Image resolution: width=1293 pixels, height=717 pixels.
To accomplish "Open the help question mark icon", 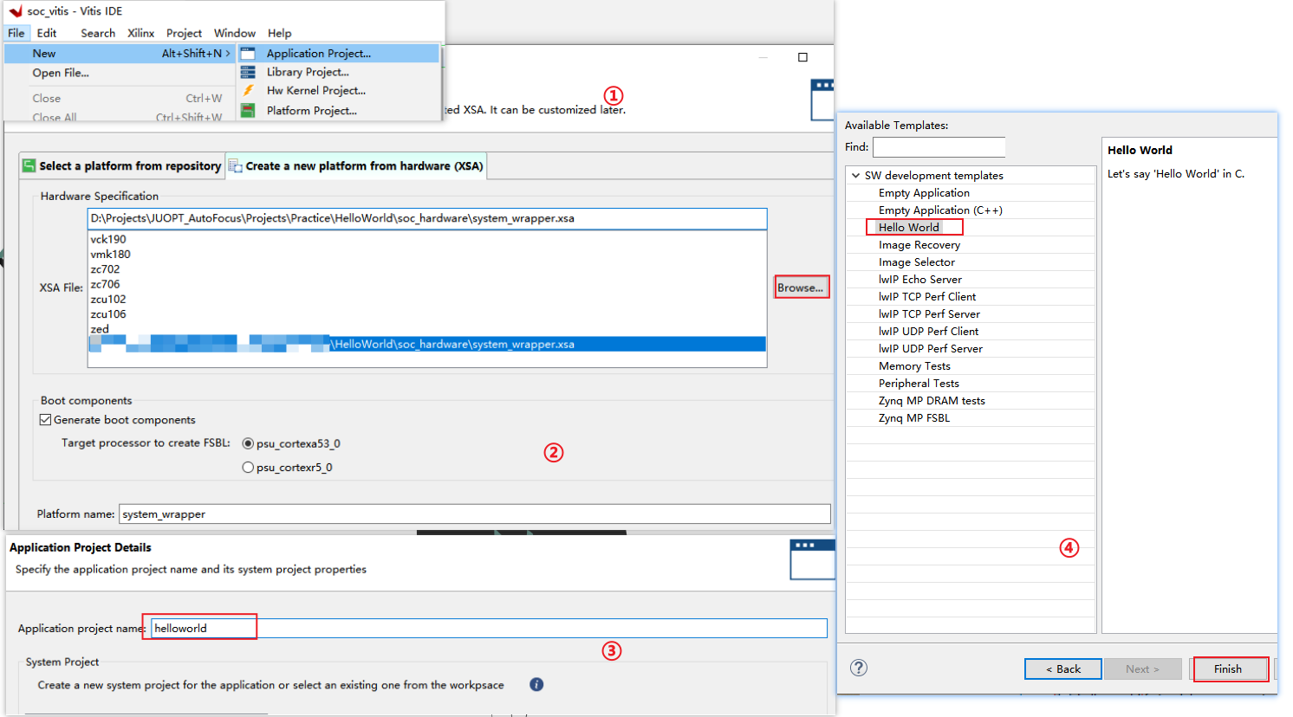I will (858, 668).
